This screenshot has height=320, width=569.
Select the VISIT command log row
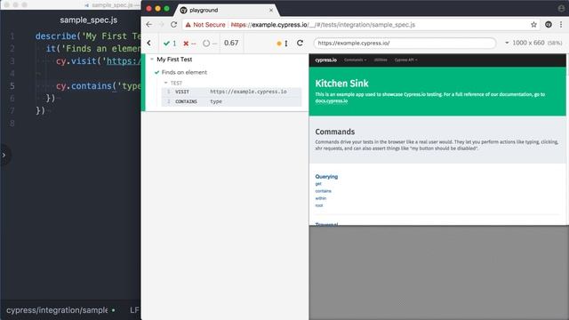click(x=231, y=92)
